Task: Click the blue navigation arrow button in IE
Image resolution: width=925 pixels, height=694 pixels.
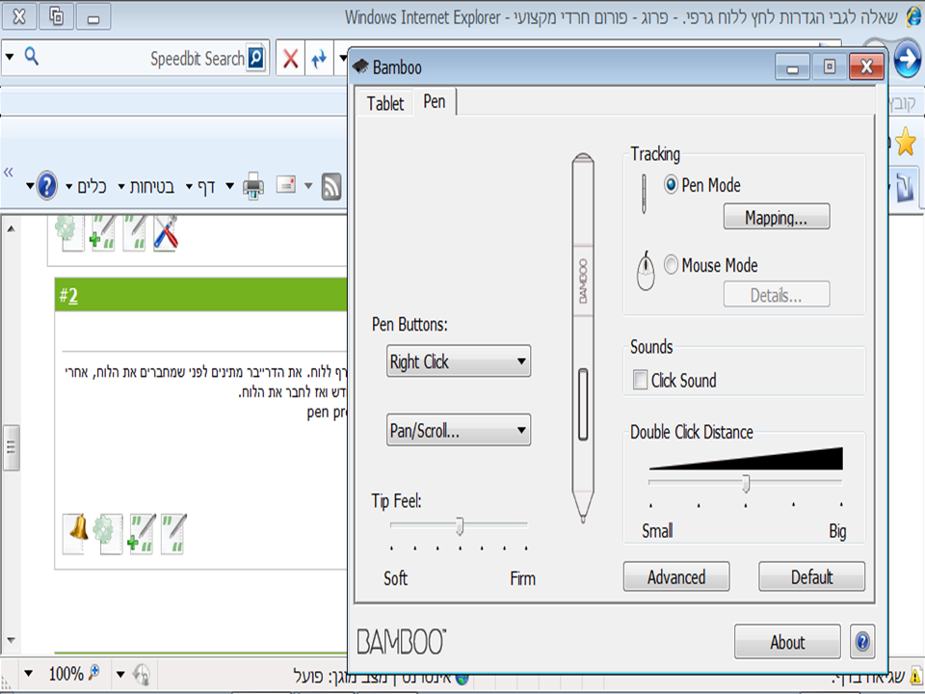Action: coord(908,59)
